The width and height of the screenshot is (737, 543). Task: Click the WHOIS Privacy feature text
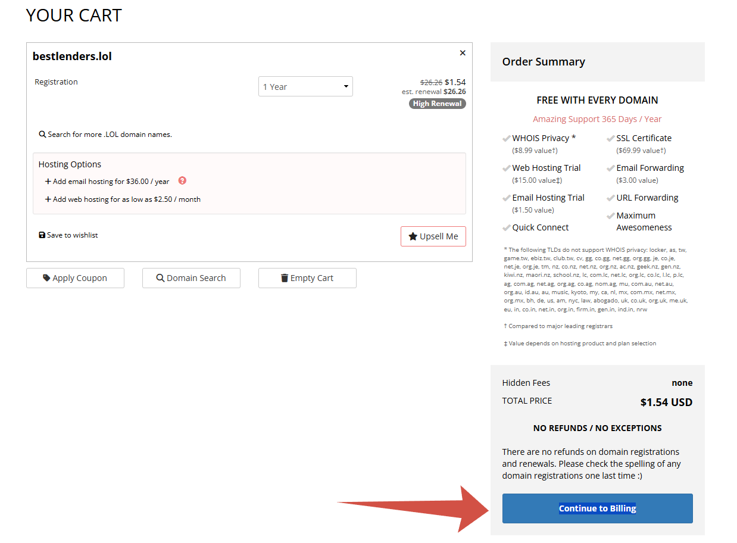544,138
